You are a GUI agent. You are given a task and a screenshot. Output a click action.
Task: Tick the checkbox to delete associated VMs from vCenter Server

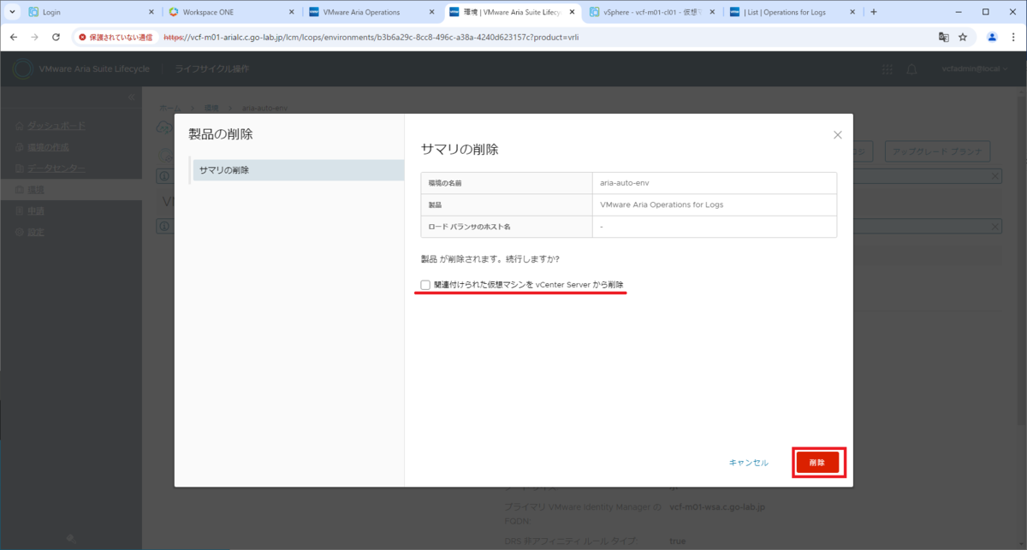425,285
